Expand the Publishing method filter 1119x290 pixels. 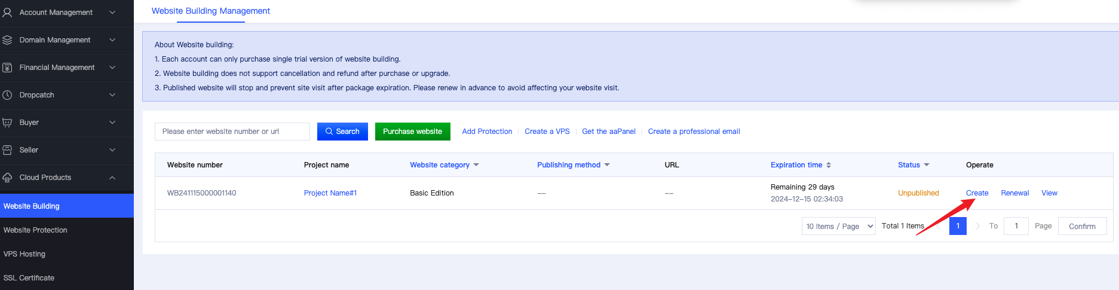tap(607, 165)
